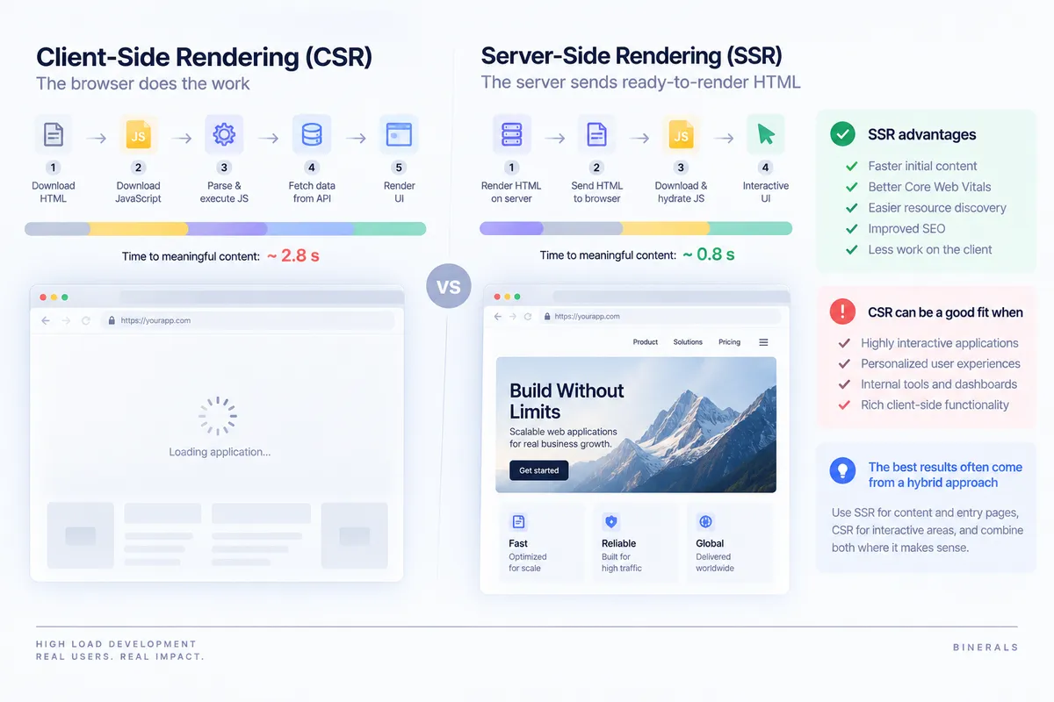The width and height of the screenshot is (1054, 702).
Task: Click forward arrow in the loading browser window
Action: coord(65,321)
